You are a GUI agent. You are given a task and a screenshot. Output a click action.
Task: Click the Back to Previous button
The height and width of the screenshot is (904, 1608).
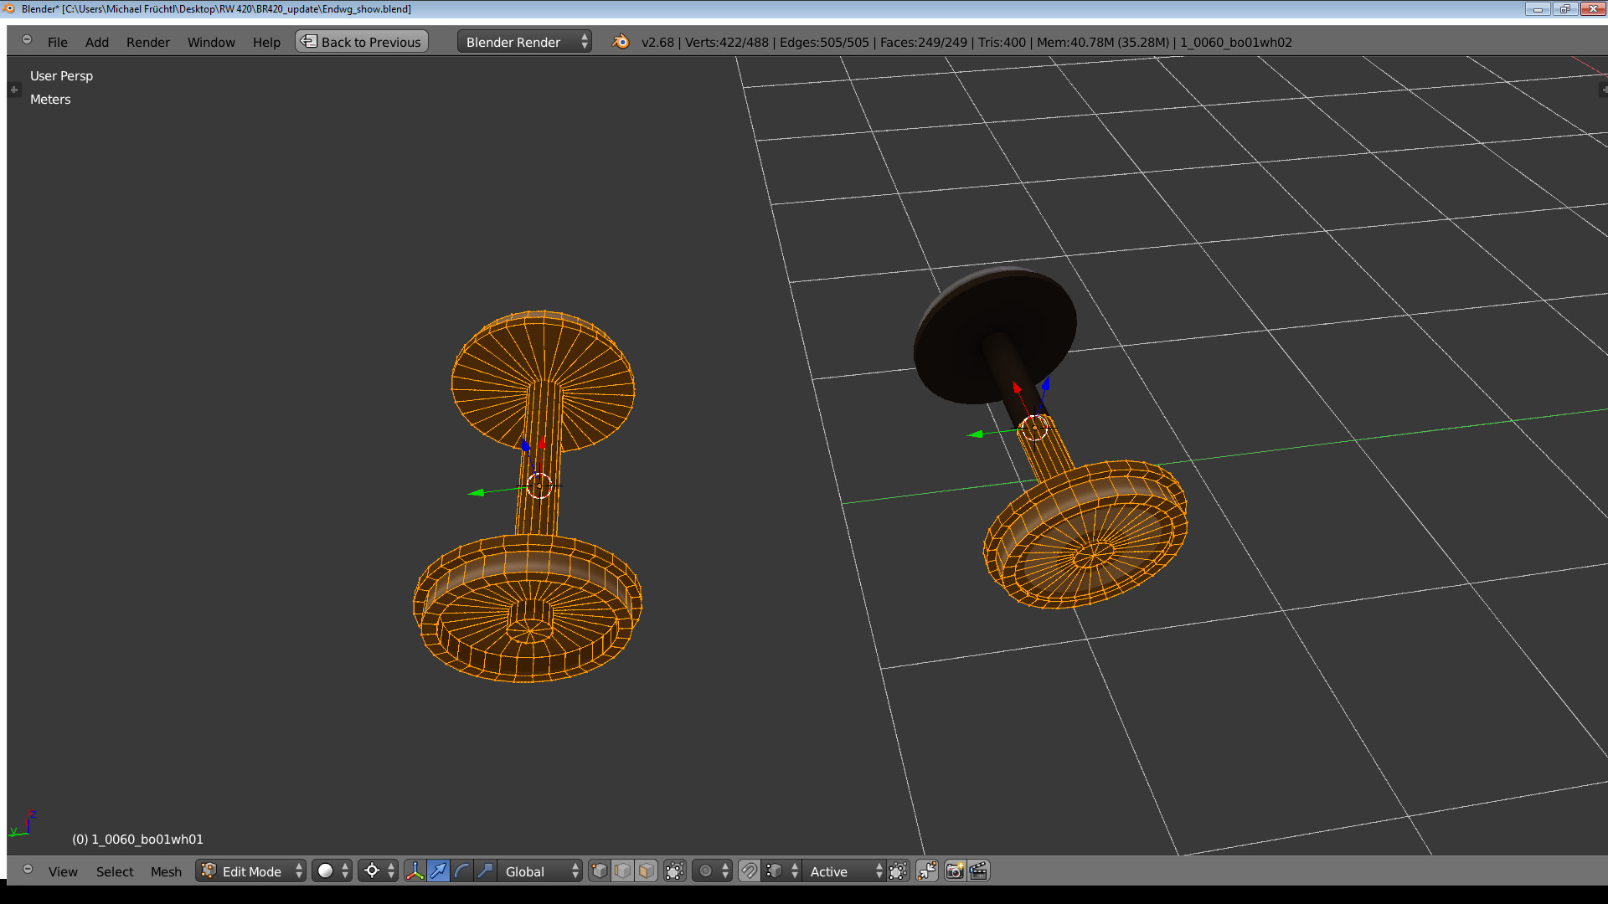[x=362, y=42]
